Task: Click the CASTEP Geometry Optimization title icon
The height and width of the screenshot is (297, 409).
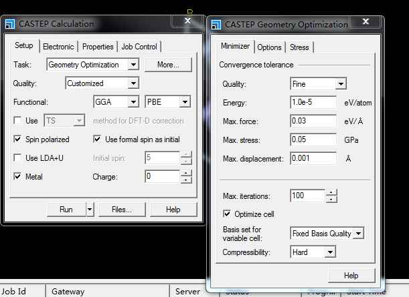Action: (216, 25)
